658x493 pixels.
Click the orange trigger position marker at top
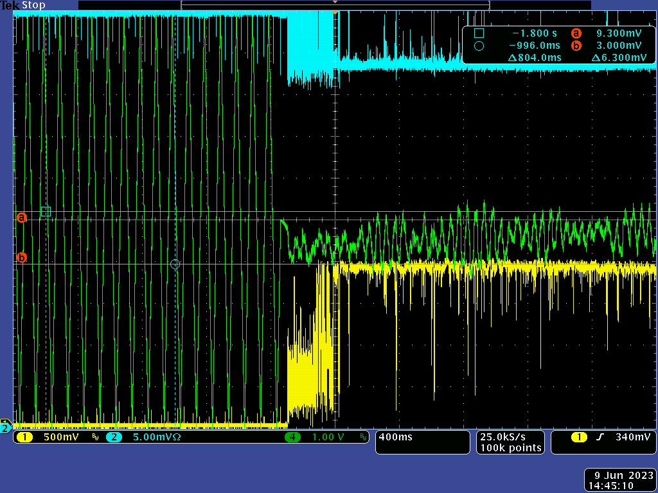335,12
